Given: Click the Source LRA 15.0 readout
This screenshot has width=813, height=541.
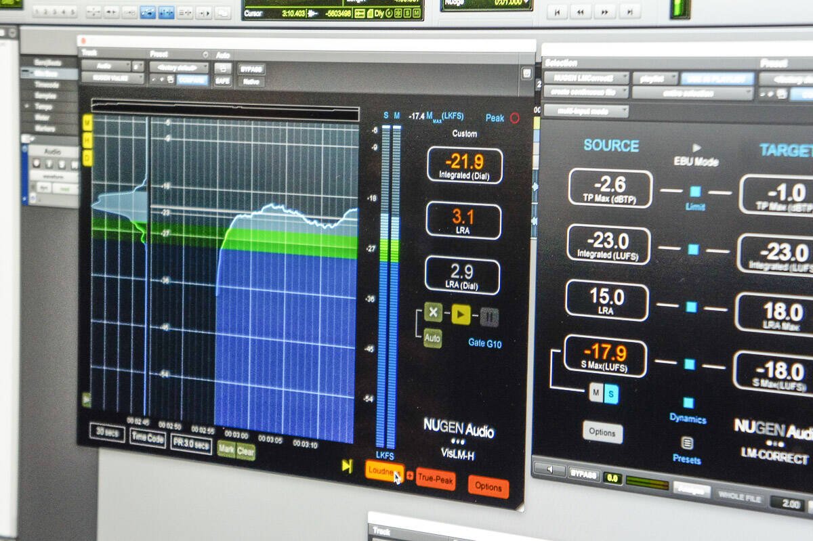Looking at the screenshot, I should click(x=607, y=301).
